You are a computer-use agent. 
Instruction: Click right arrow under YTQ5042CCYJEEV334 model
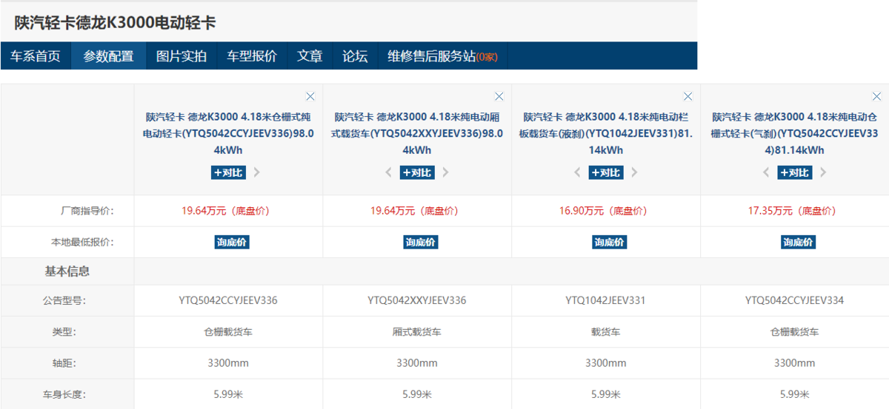coord(823,172)
